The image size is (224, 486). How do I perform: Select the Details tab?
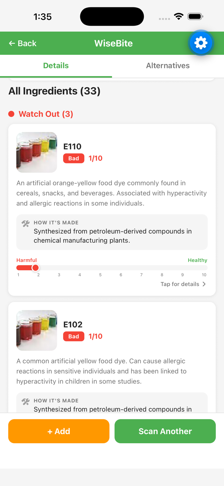click(x=56, y=66)
